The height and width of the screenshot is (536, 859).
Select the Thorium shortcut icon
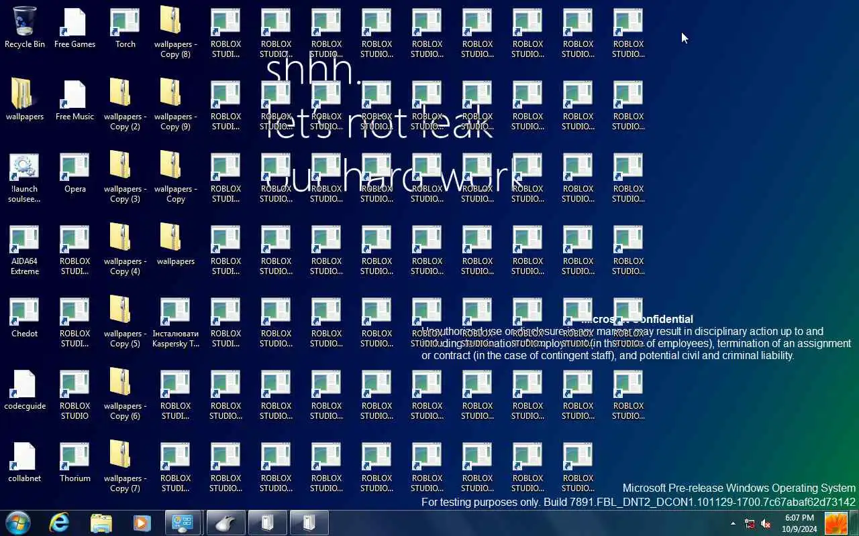click(x=74, y=462)
